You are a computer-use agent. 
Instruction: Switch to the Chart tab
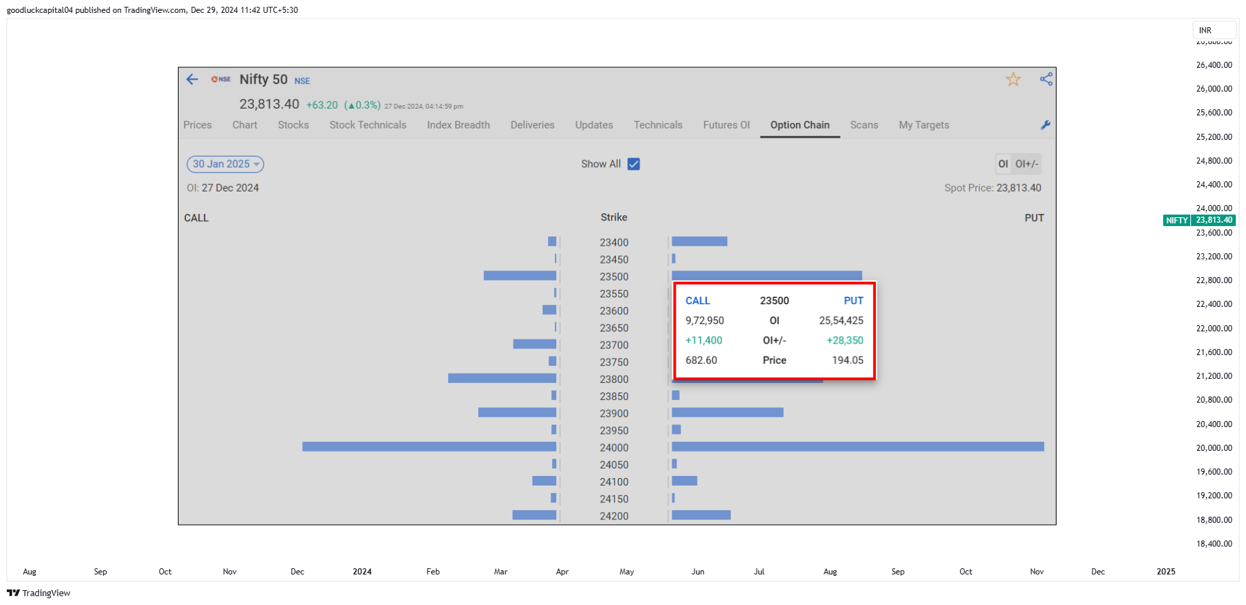coord(244,125)
